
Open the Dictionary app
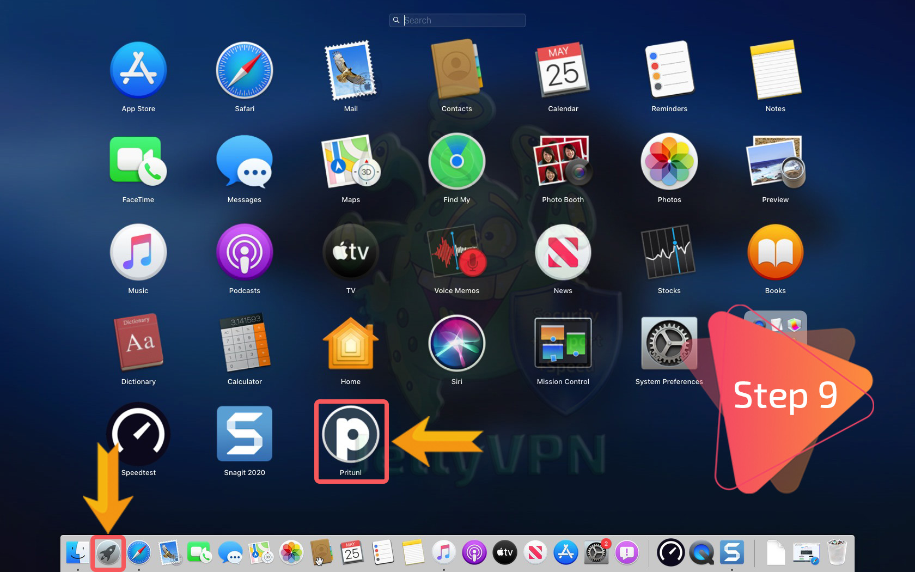click(x=138, y=343)
